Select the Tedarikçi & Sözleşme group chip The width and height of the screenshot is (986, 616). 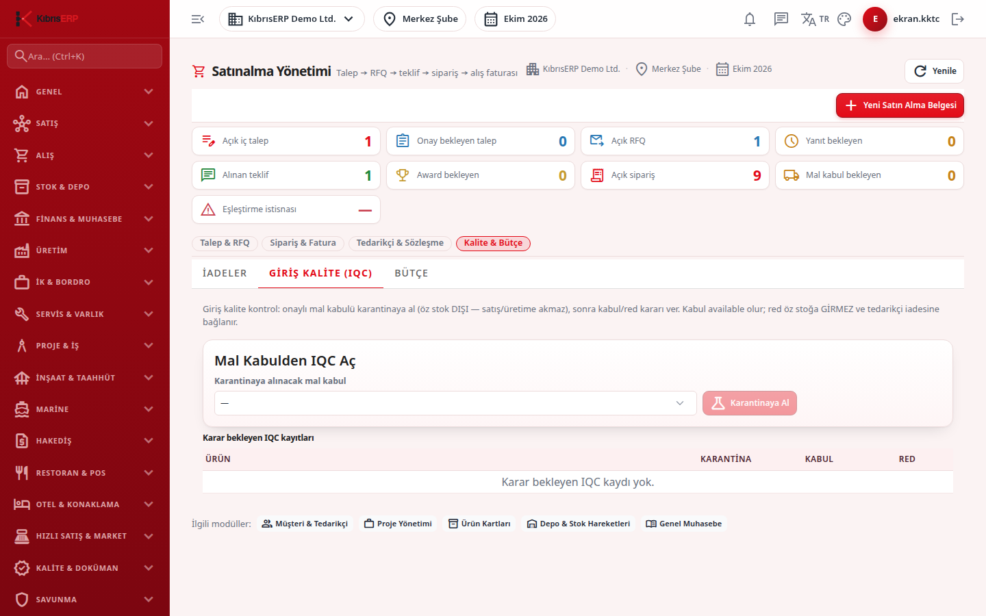[400, 243]
